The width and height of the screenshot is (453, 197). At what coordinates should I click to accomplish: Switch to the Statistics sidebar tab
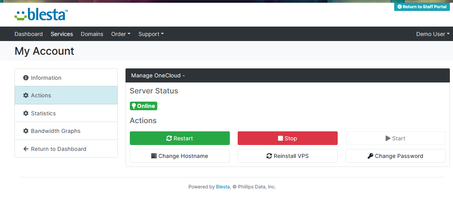(x=66, y=113)
